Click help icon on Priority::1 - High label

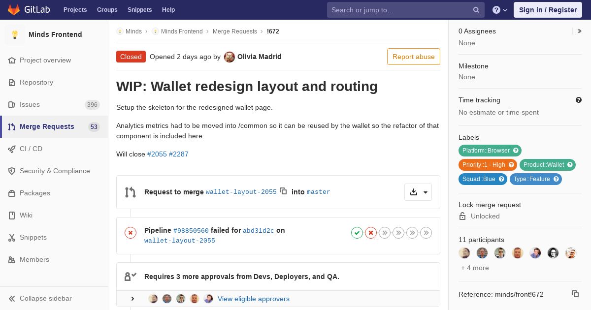[511, 165]
